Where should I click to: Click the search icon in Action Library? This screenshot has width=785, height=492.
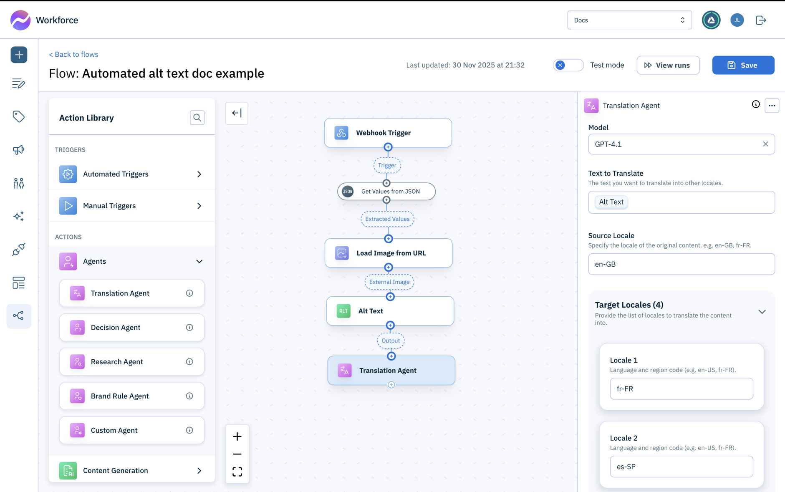click(197, 118)
